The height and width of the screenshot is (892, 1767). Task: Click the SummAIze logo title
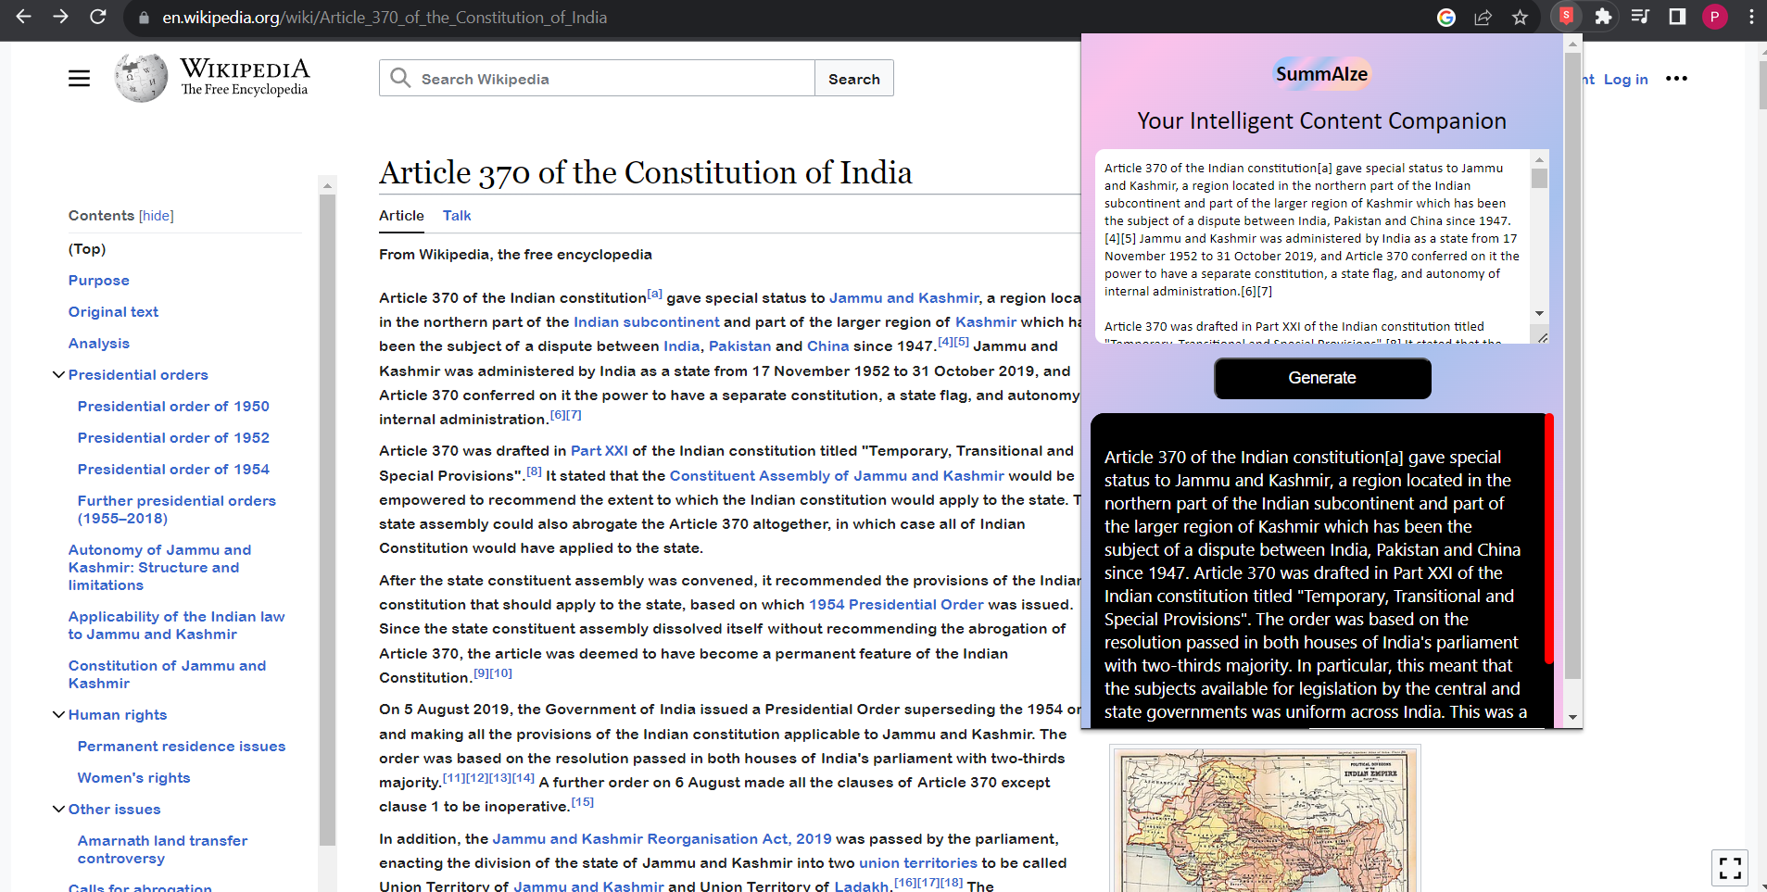[1321, 74]
